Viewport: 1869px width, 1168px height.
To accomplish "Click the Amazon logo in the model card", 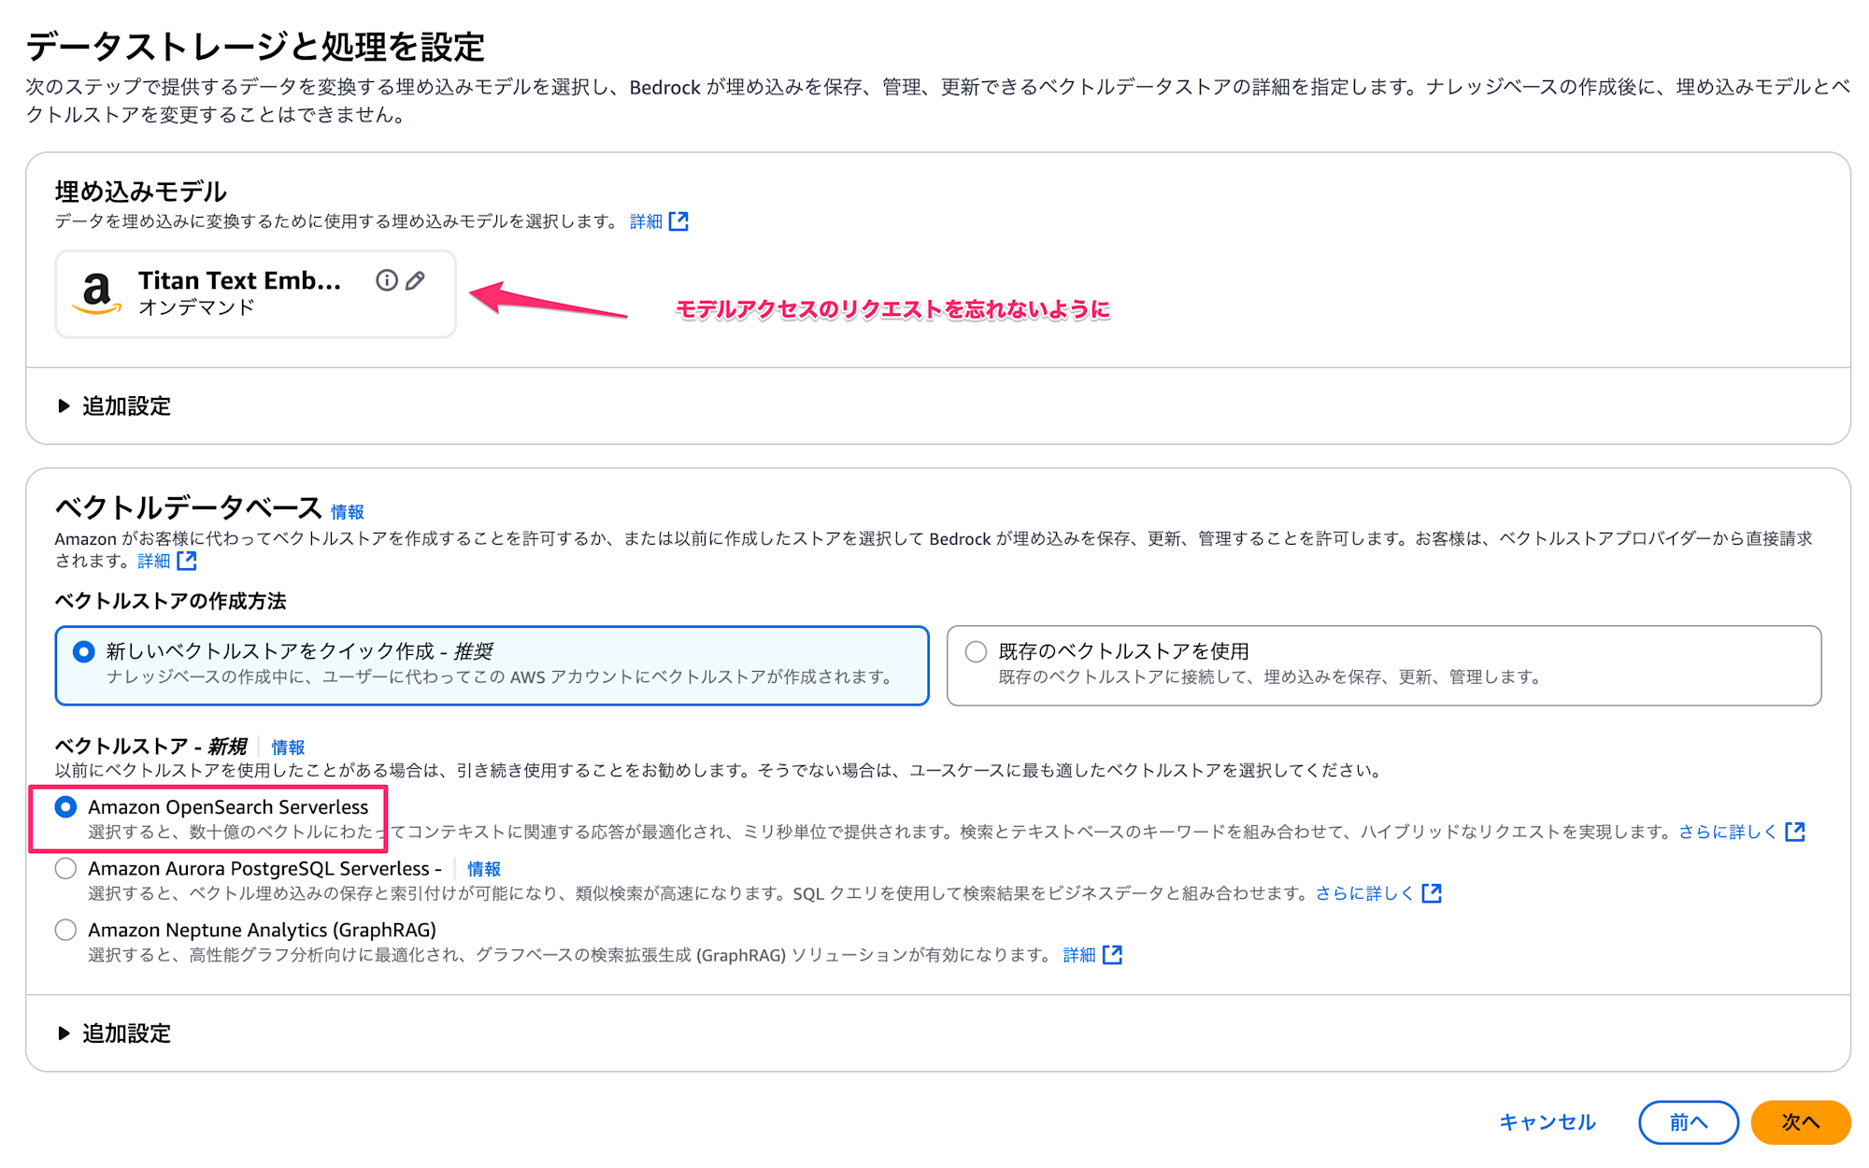I will point(96,293).
